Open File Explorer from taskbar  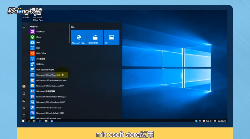coord(46,121)
